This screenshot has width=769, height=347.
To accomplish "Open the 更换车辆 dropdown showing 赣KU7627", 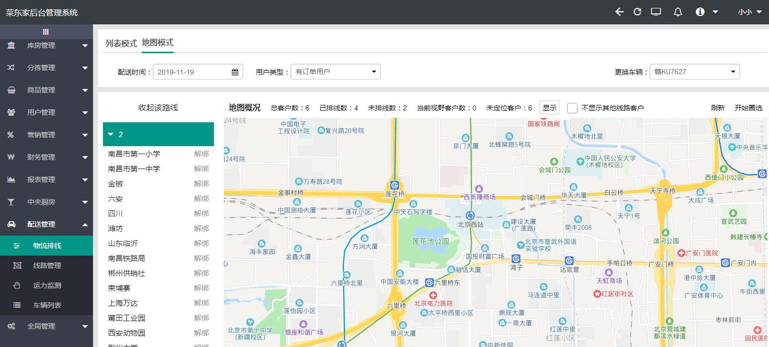I will (694, 71).
